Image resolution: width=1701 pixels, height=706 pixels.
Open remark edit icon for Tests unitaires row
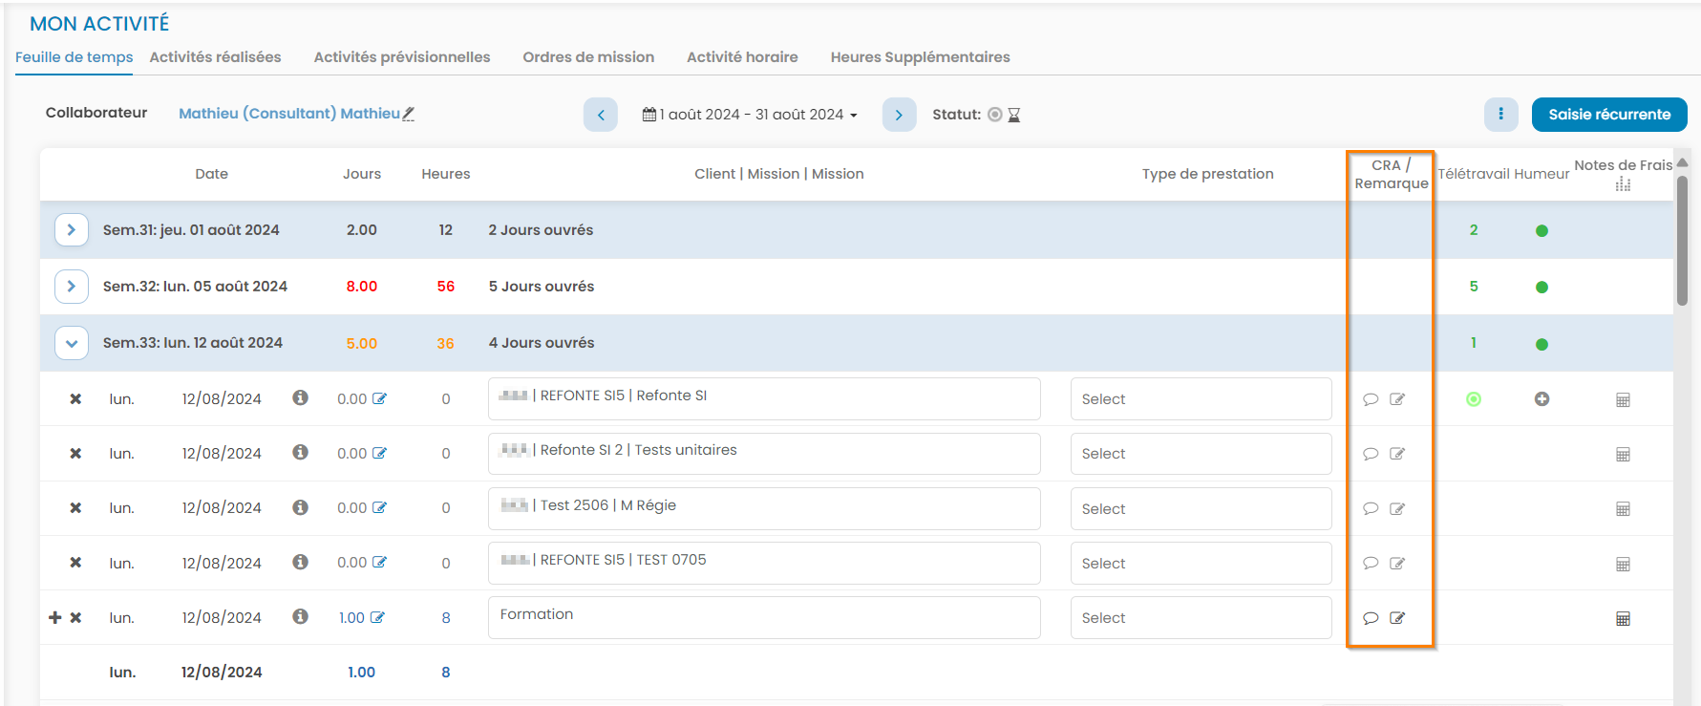point(1397,454)
